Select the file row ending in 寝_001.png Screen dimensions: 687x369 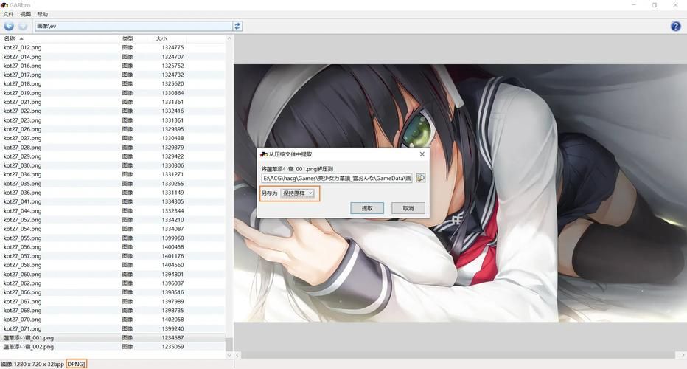coord(113,338)
